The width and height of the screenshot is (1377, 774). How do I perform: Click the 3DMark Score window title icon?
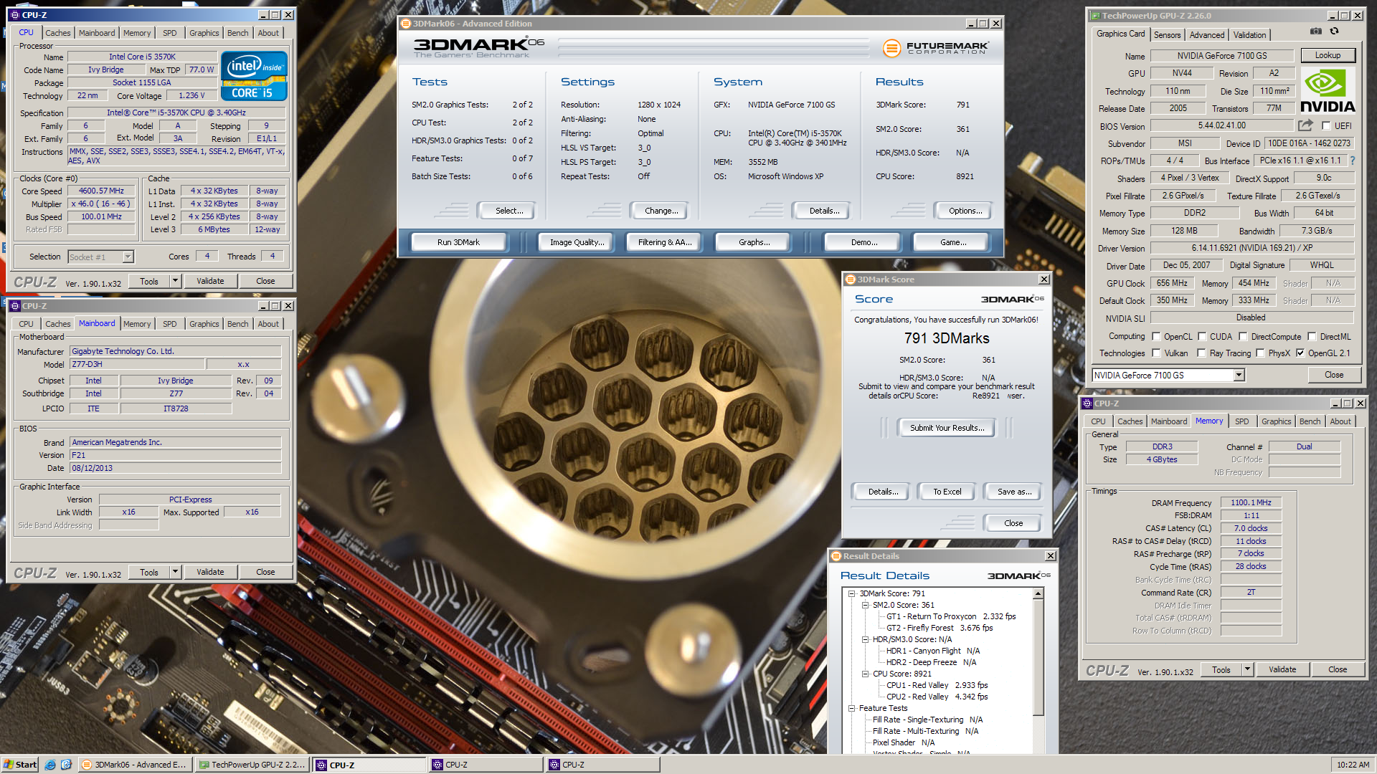pos(851,279)
